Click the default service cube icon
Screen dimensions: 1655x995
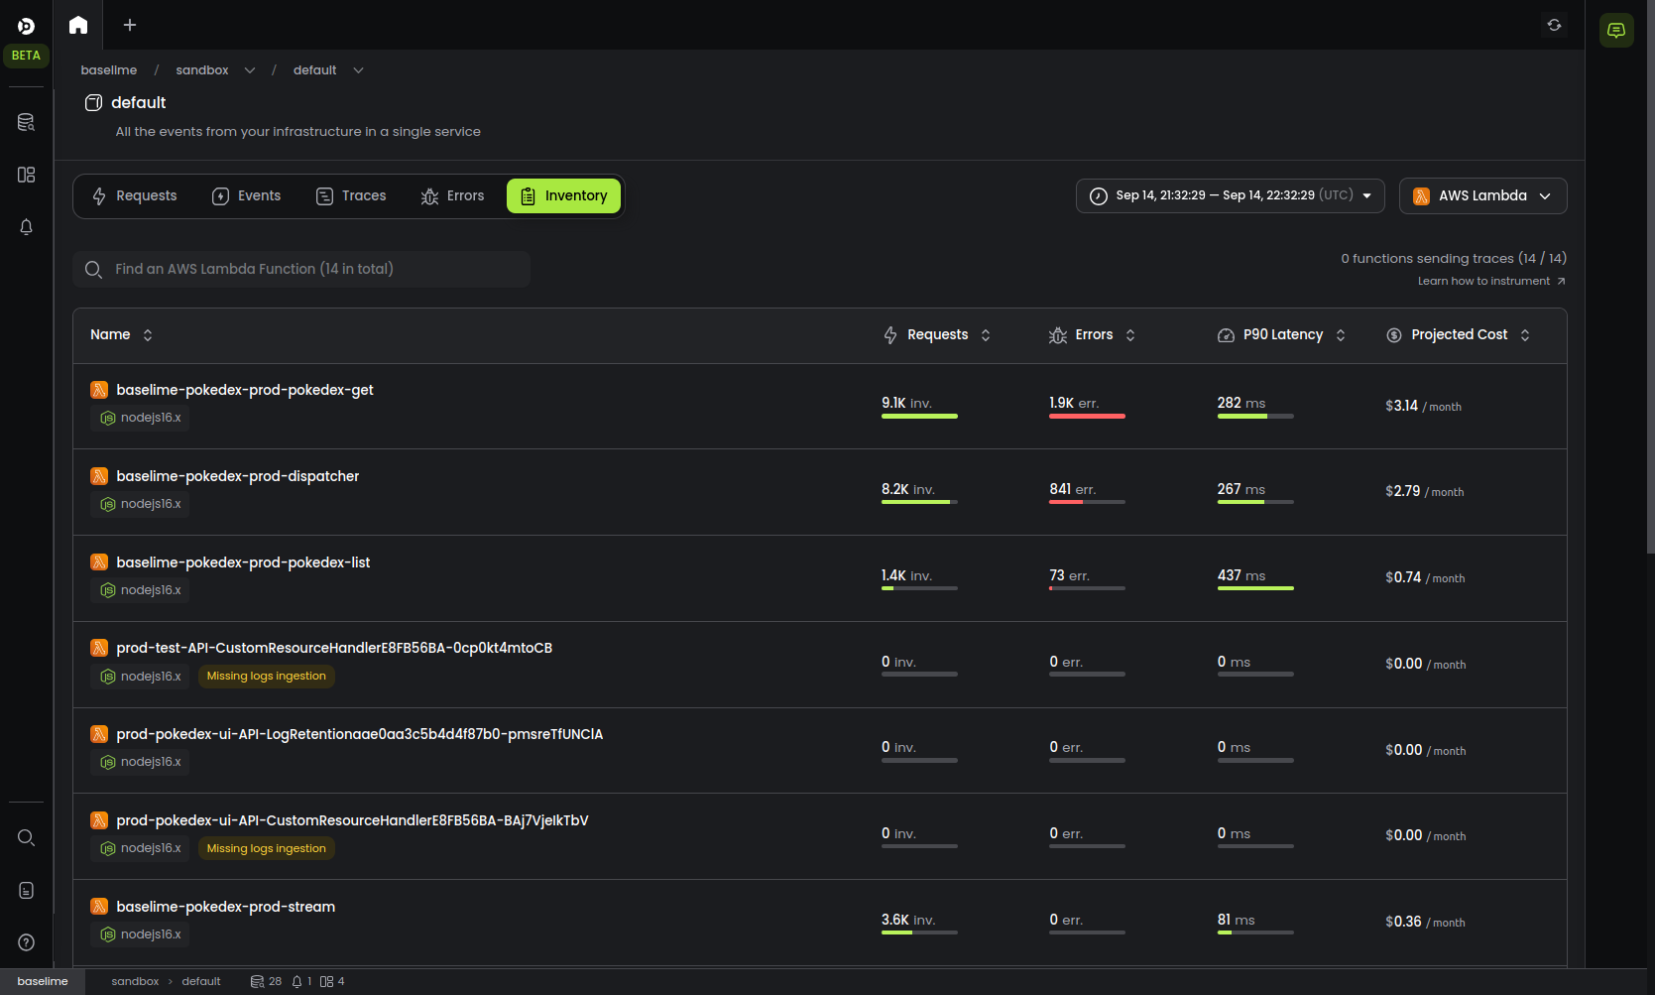pyautogui.click(x=94, y=103)
